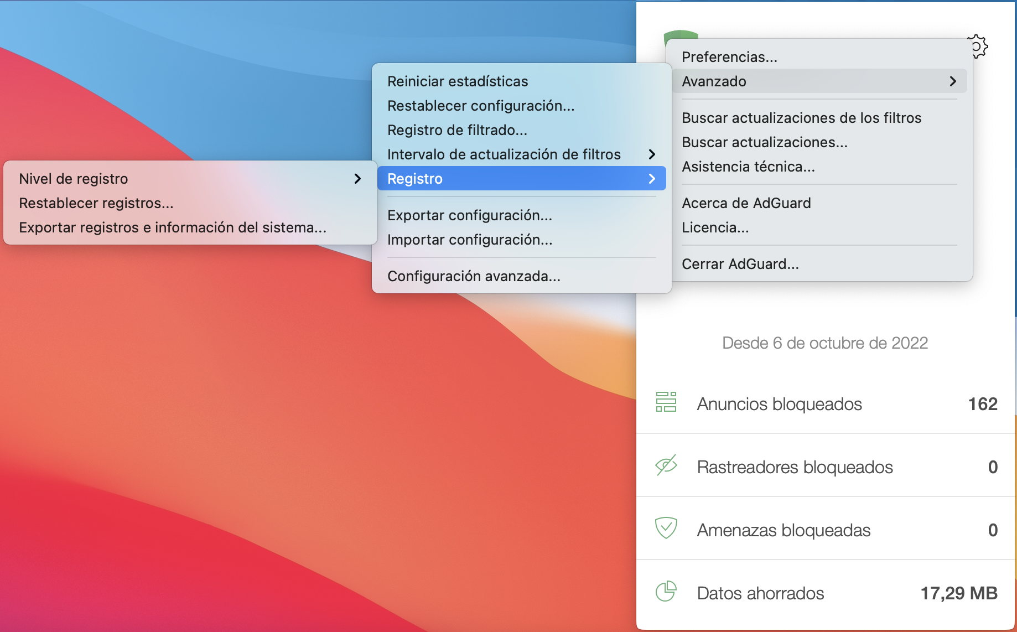Screen dimensions: 1017x632
Task: Select Cerrar AdGuard... to quit
Action: pyautogui.click(x=819, y=264)
